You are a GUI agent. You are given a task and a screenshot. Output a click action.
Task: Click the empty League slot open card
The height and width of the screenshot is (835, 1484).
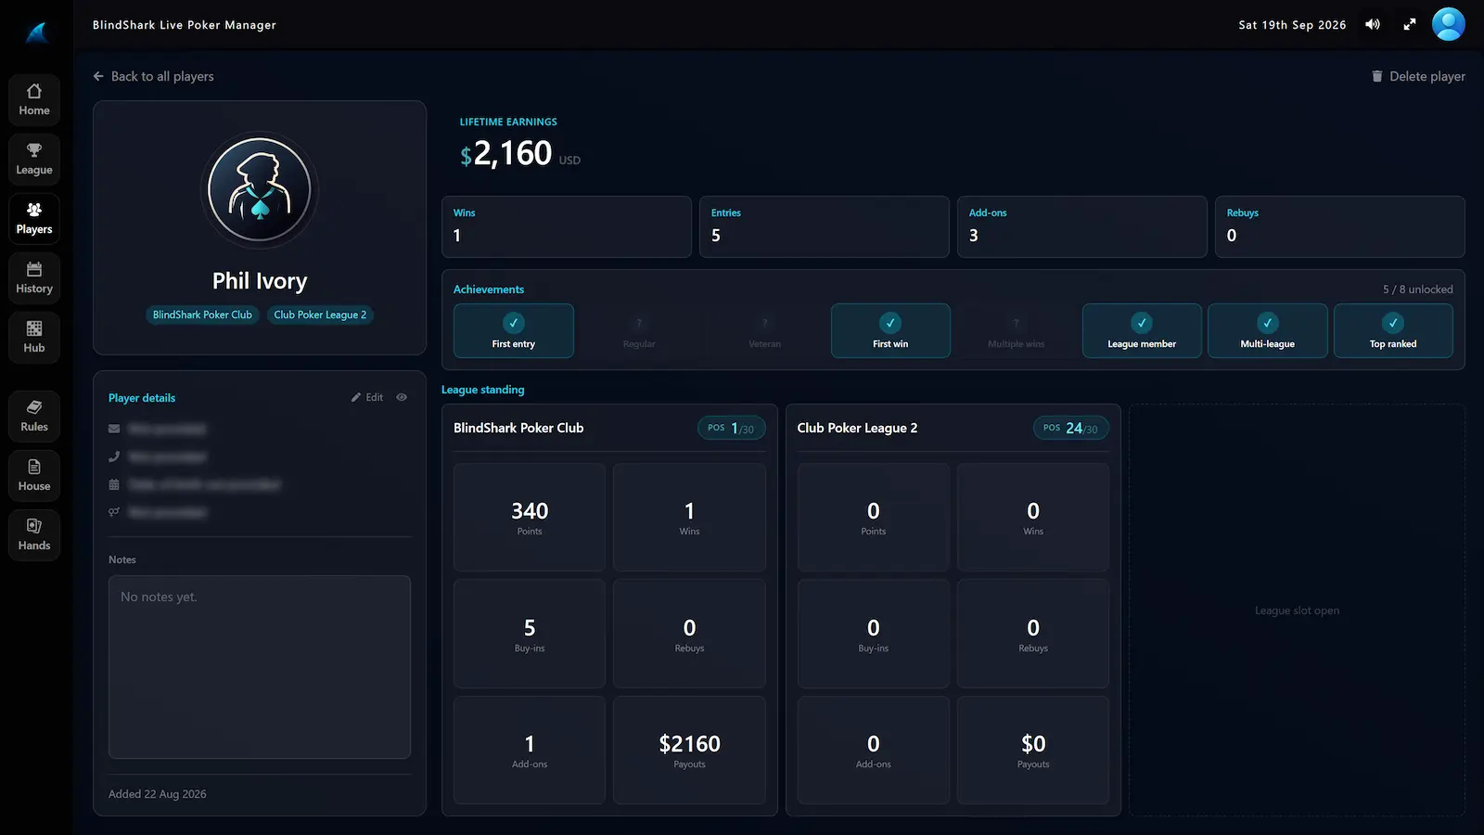(x=1297, y=610)
